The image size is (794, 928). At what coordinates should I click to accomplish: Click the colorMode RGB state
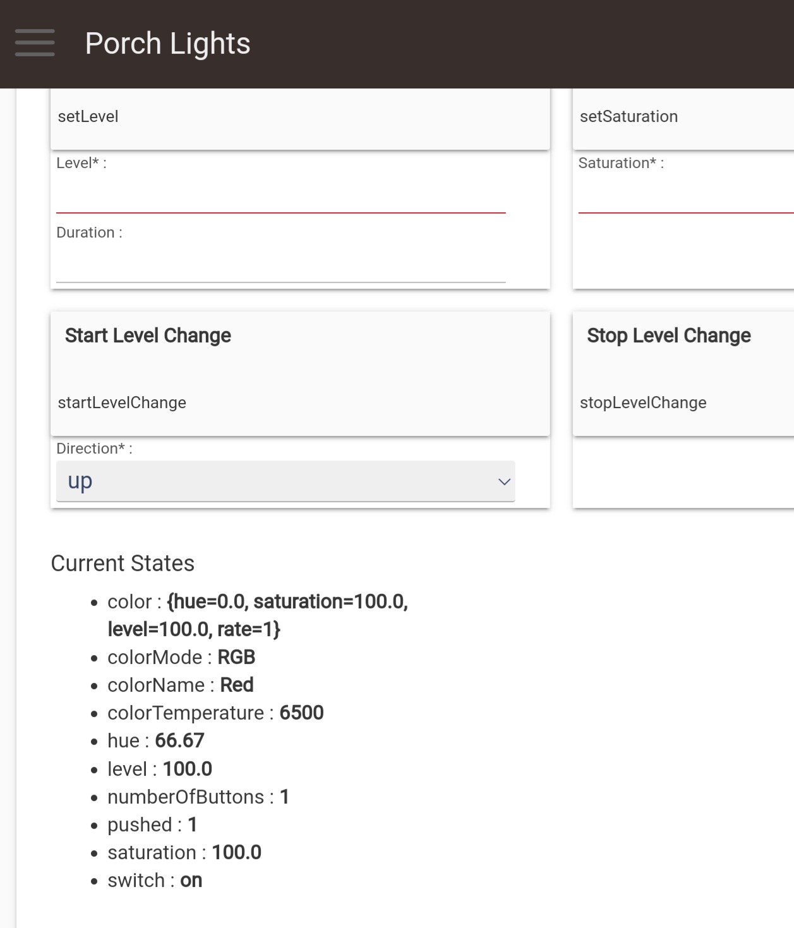181,658
